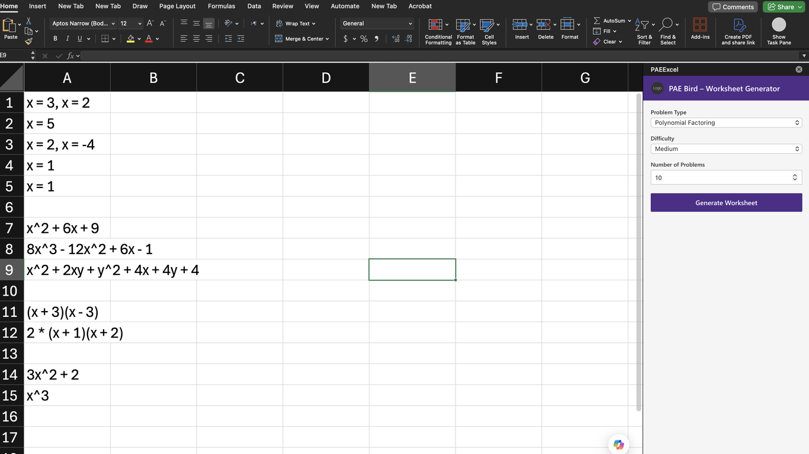The image size is (809, 454).
Task: Click the yellow fill color swatch
Action: [x=131, y=38]
